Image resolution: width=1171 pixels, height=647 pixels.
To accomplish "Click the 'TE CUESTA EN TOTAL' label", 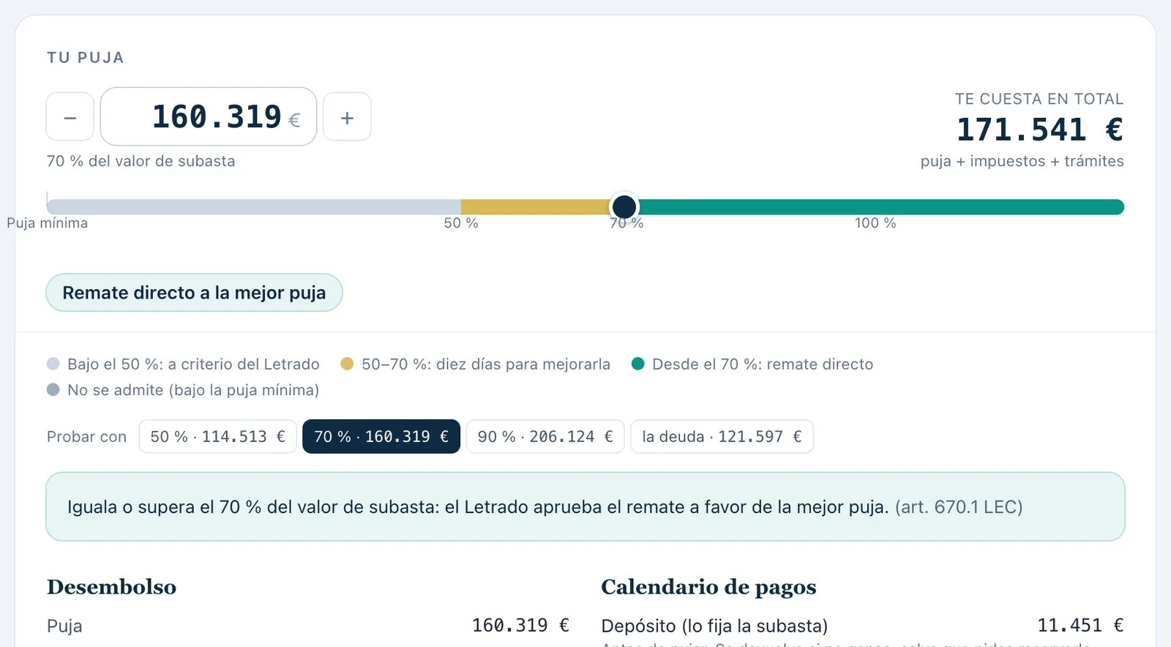I will (1039, 99).
